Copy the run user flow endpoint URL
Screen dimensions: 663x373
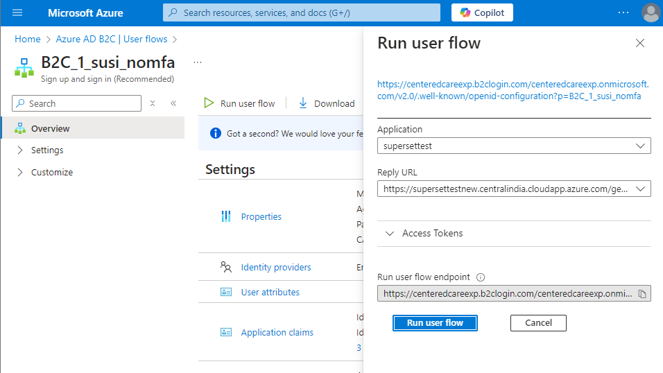pyautogui.click(x=642, y=294)
